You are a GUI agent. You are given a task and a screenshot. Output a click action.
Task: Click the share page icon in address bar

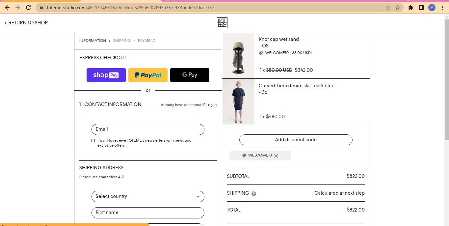387,8
